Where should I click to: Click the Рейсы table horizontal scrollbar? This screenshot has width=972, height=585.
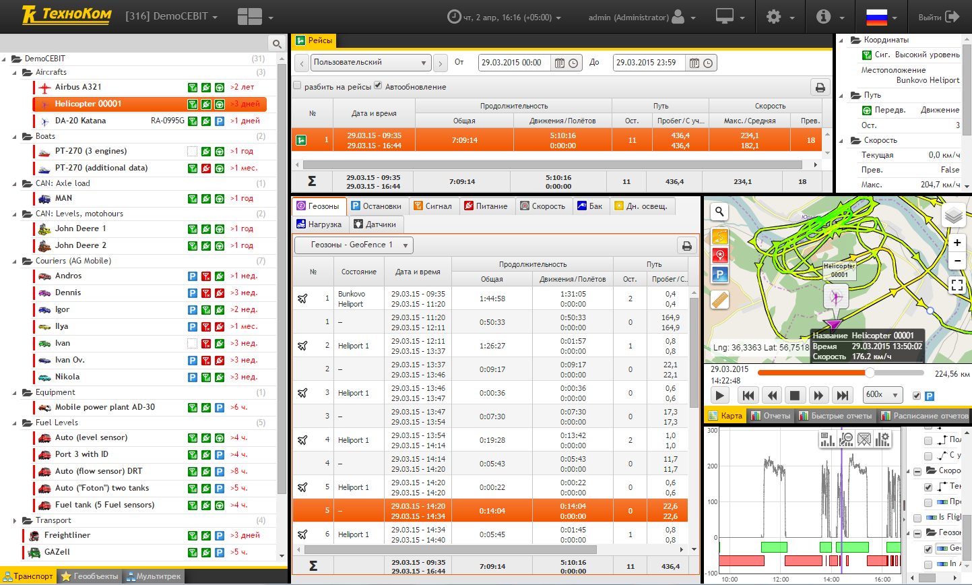pos(552,164)
